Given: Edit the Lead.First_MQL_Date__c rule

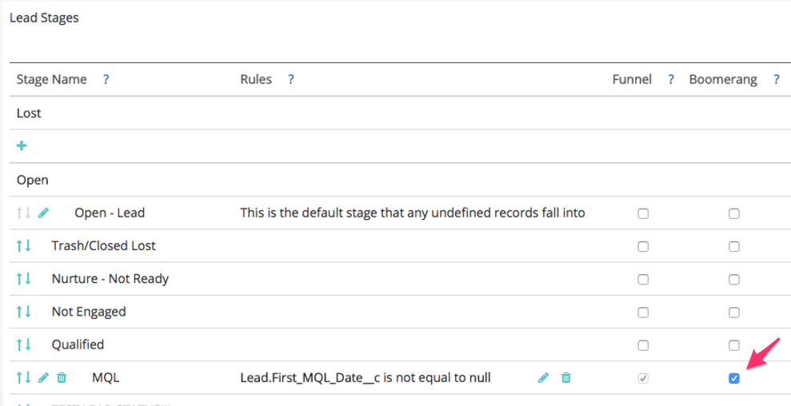Looking at the screenshot, I should 544,377.
